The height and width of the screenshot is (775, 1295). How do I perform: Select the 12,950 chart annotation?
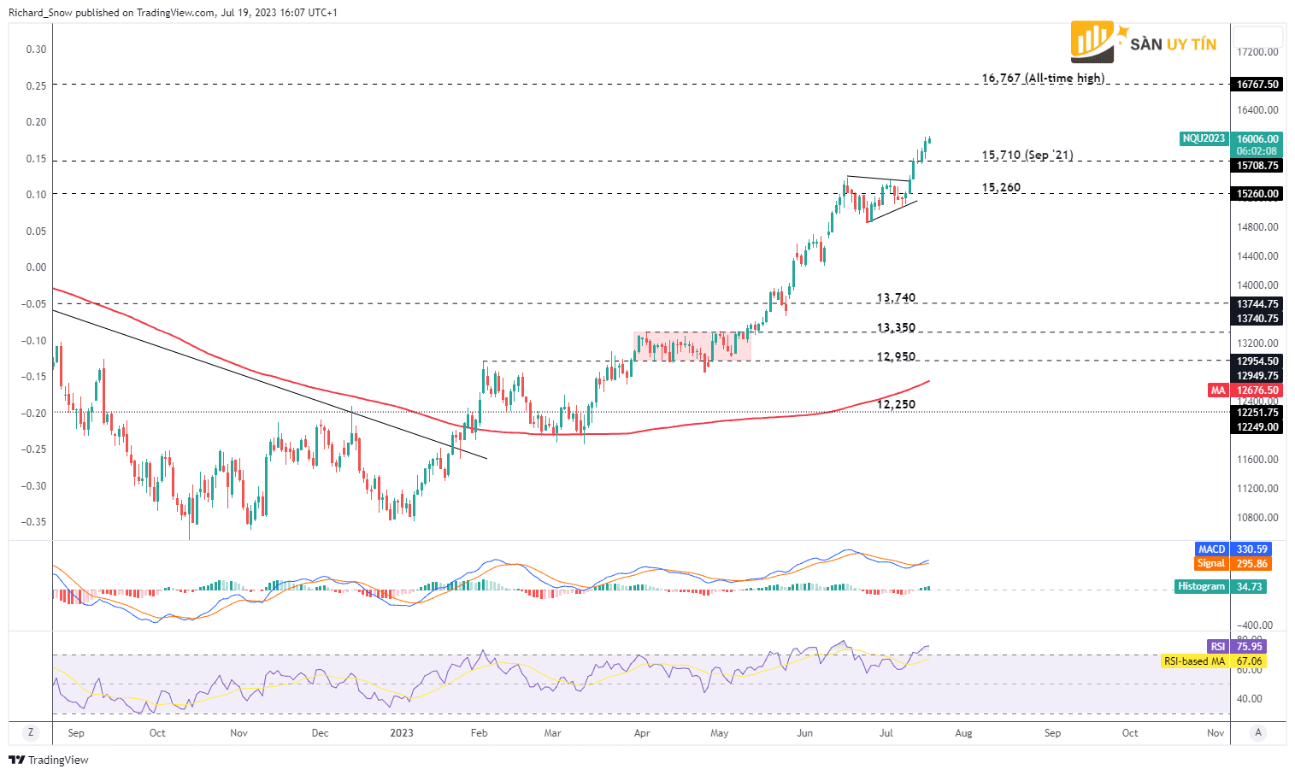896,356
